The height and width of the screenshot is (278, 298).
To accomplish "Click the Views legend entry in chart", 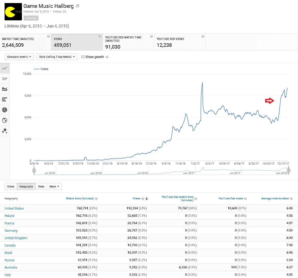I will tap(41, 69).
